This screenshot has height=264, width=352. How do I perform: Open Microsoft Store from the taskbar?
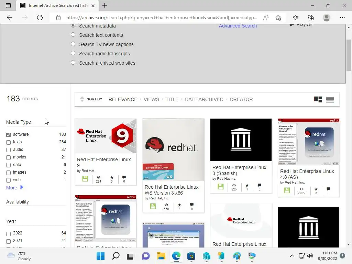tap(191, 256)
